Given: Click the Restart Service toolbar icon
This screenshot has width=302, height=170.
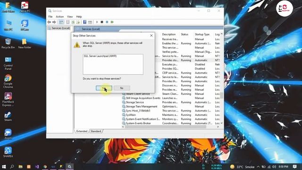Looking at the screenshot, I should [x=112, y=22].
